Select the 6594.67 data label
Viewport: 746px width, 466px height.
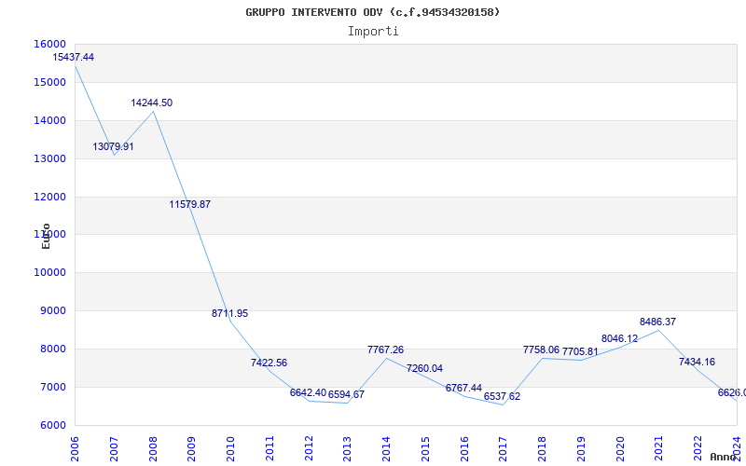pos(346,394)
